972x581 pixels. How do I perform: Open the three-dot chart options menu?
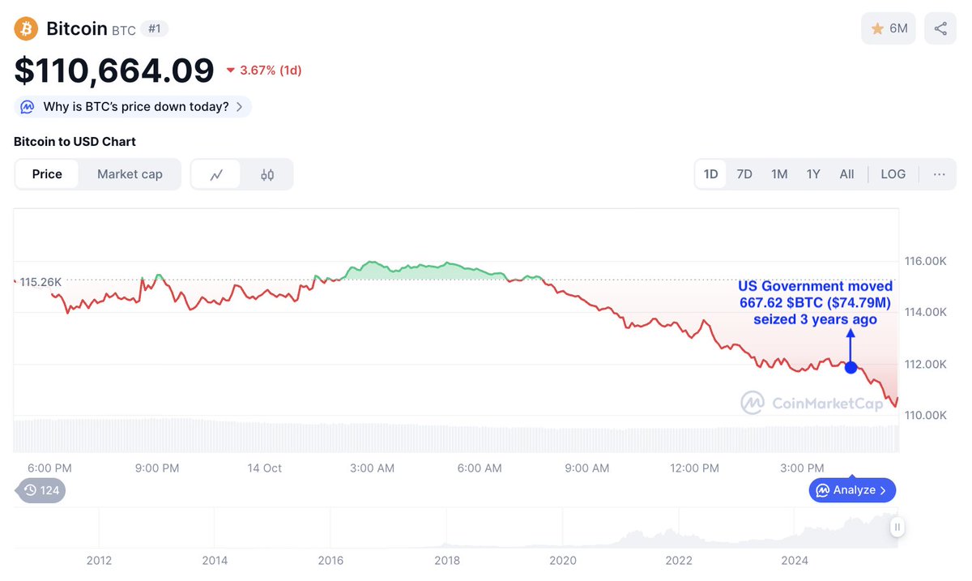pyautogui.click(x=939, y=174)
